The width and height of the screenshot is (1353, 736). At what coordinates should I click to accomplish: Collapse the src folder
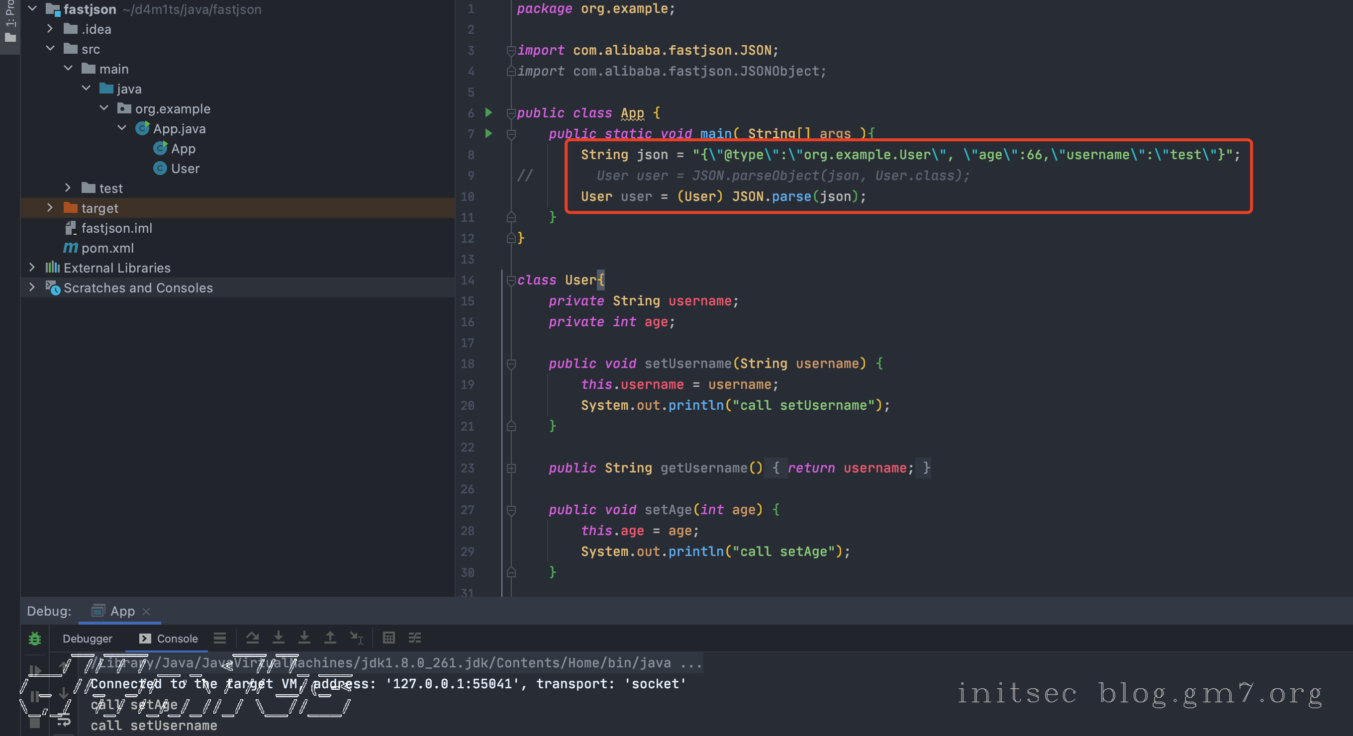click(x=50, y=49)
